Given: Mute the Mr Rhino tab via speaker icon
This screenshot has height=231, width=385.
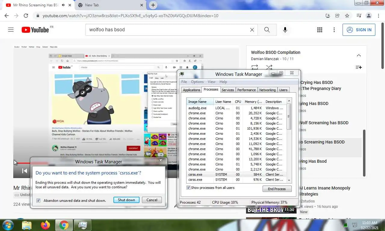Looking at the screenshot, I should point(63,5).
